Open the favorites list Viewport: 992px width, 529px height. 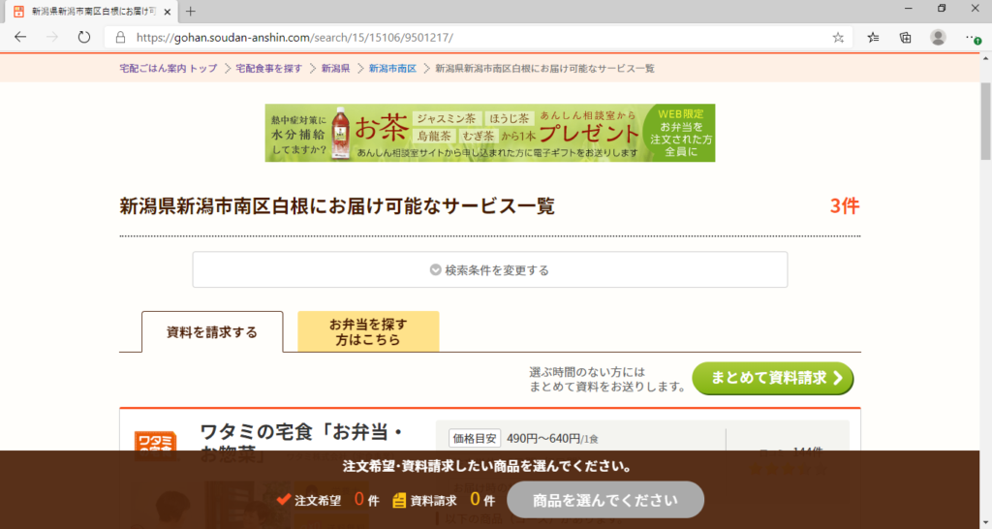tap(873, 38)
